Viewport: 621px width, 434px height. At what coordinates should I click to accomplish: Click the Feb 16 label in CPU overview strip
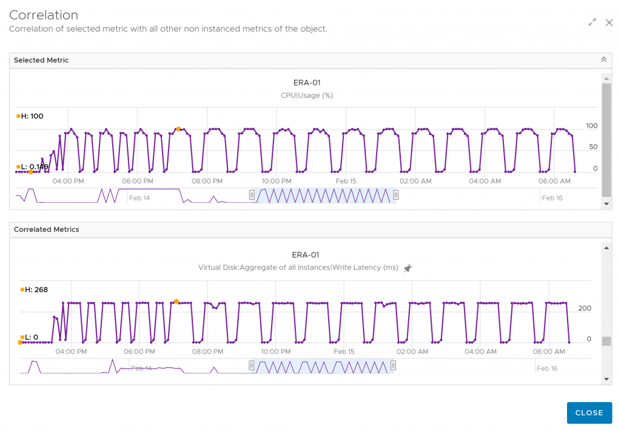(552, 198)
